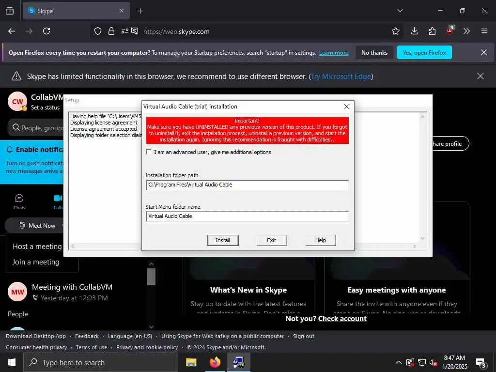Open the Firefox downloads panel
The image size is (496, 372).
coord(415,31)
